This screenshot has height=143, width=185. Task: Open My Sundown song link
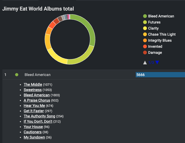click(34, 137)
